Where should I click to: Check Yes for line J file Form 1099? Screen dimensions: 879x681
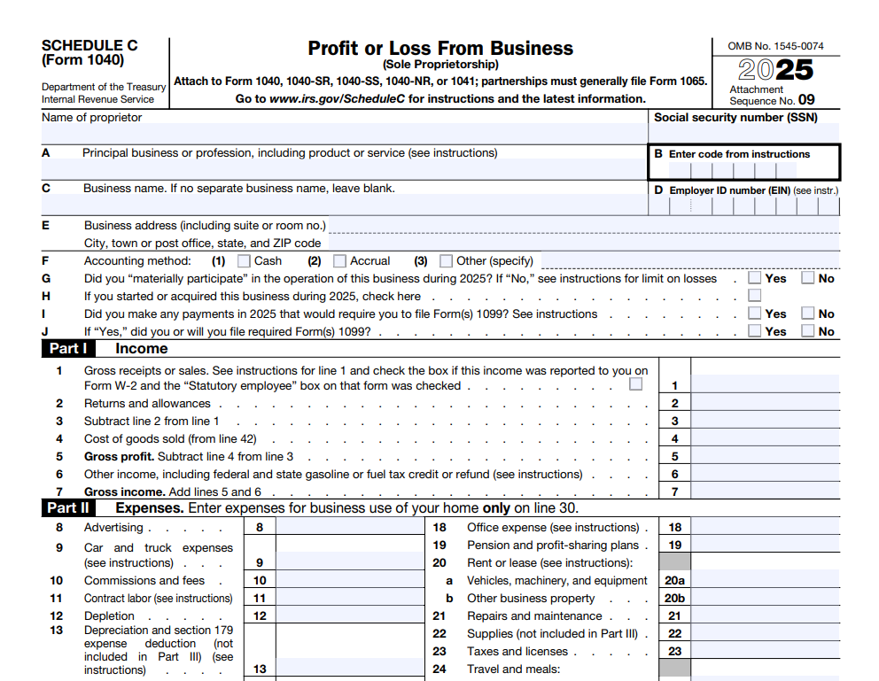[x=755, y=331]
